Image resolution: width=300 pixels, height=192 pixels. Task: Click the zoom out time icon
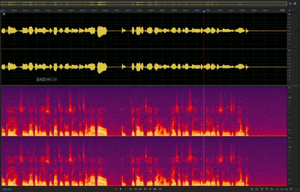click(x=267, y=189)
